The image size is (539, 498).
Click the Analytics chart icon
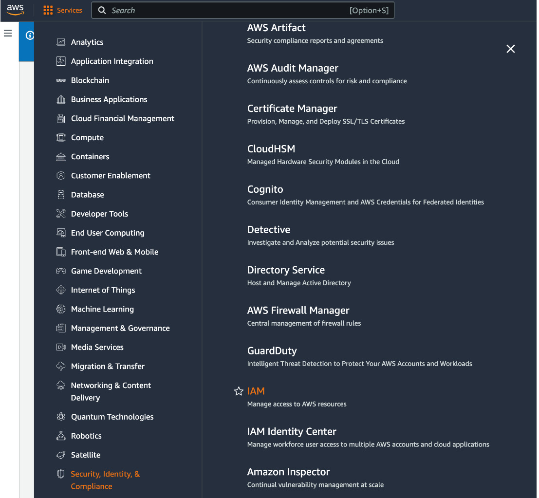click(x=61, y=42)
